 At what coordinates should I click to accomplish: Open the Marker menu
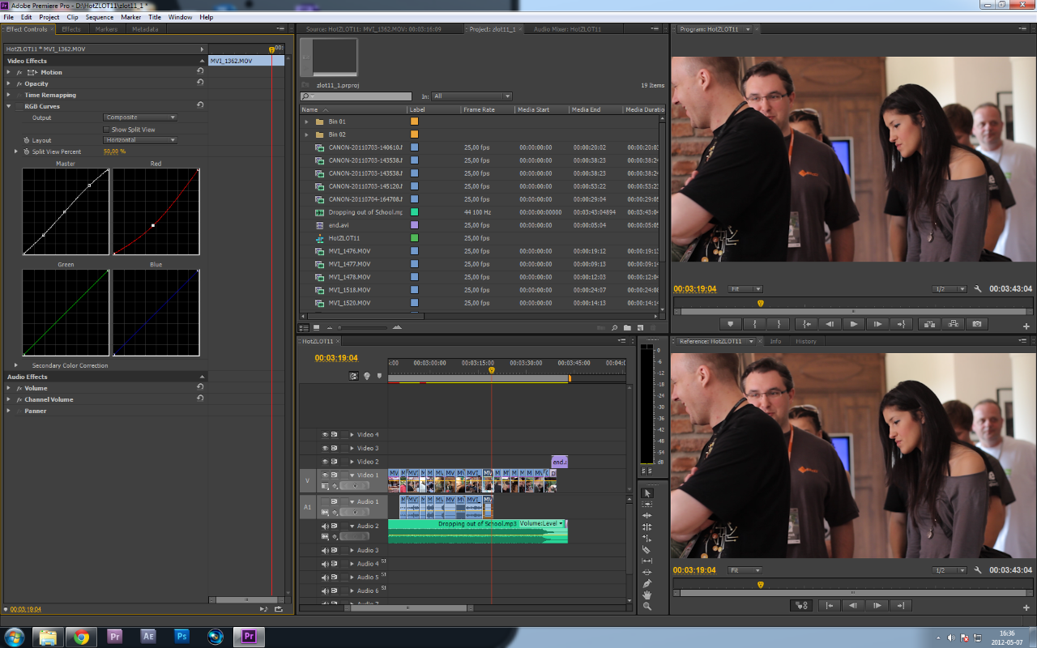coord(130,17)
